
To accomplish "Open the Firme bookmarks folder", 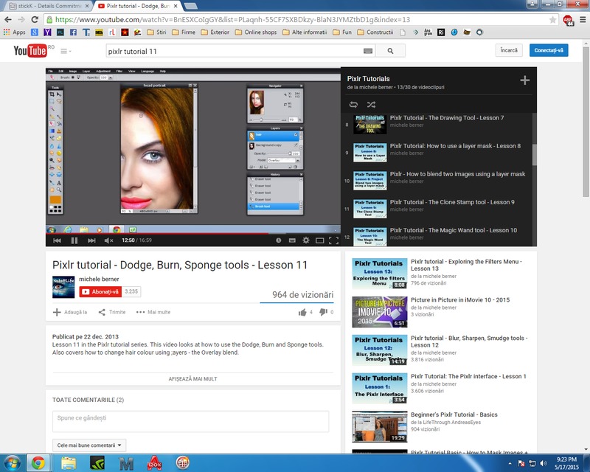I will click(184, 32).
